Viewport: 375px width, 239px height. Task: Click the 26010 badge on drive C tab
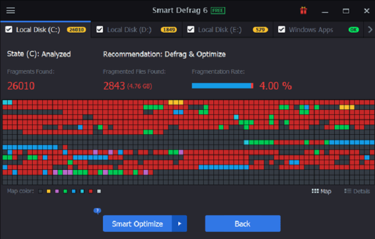pyautogui.click(x=76, y=29)
